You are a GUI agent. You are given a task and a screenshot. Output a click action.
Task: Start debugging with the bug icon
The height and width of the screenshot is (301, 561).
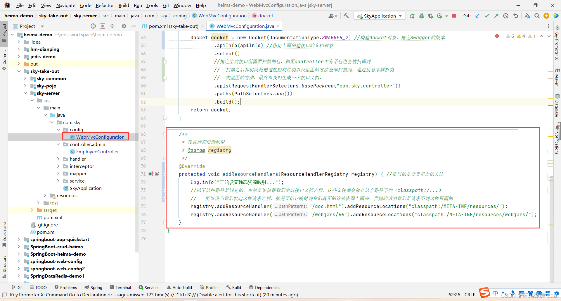[x=421, y=16]
